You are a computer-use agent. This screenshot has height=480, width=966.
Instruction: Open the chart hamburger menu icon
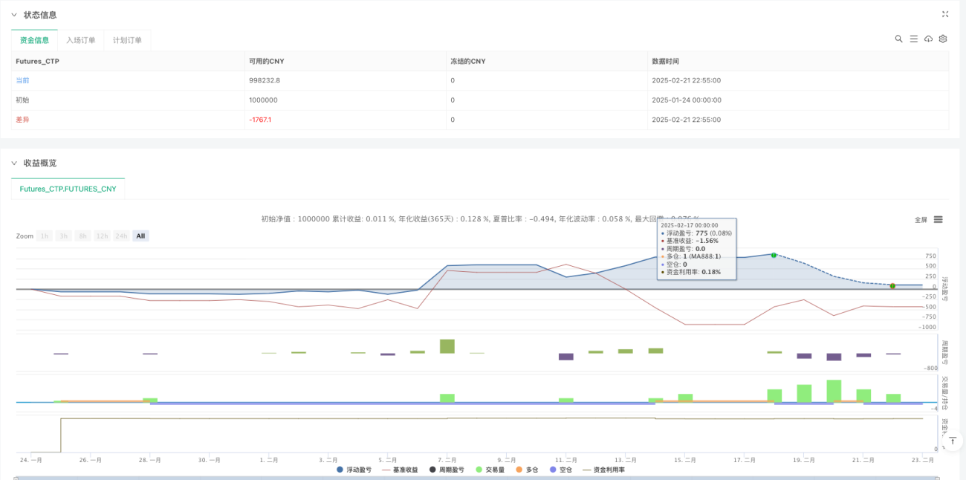pyautogui.click(x=939, y=219)
